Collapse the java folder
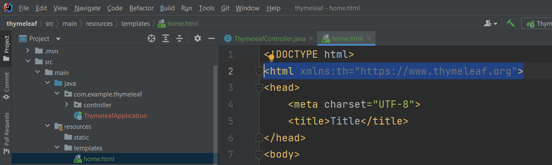 click(x=47, y=84)
